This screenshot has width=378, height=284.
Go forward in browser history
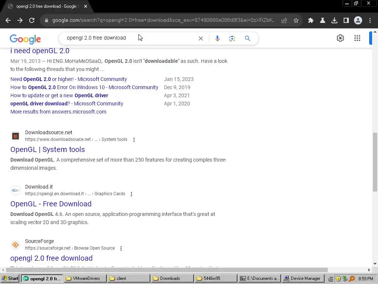[20, 21]
